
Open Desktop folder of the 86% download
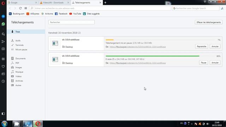click(67, 63)
